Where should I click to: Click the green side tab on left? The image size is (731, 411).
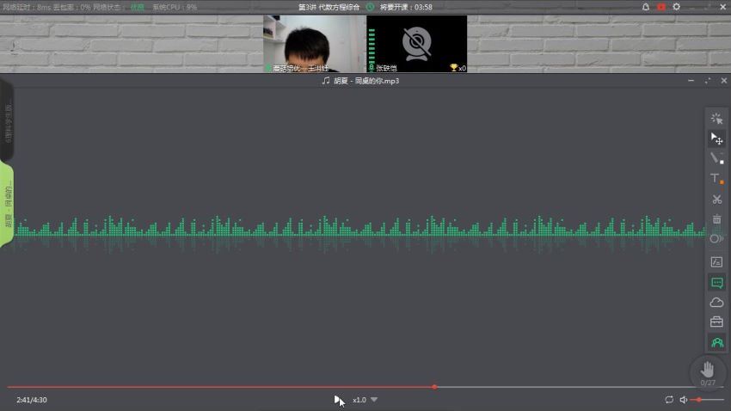point(7,204)
